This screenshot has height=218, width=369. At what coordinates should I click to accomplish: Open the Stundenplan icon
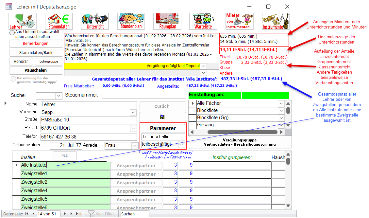click(131, 21)
